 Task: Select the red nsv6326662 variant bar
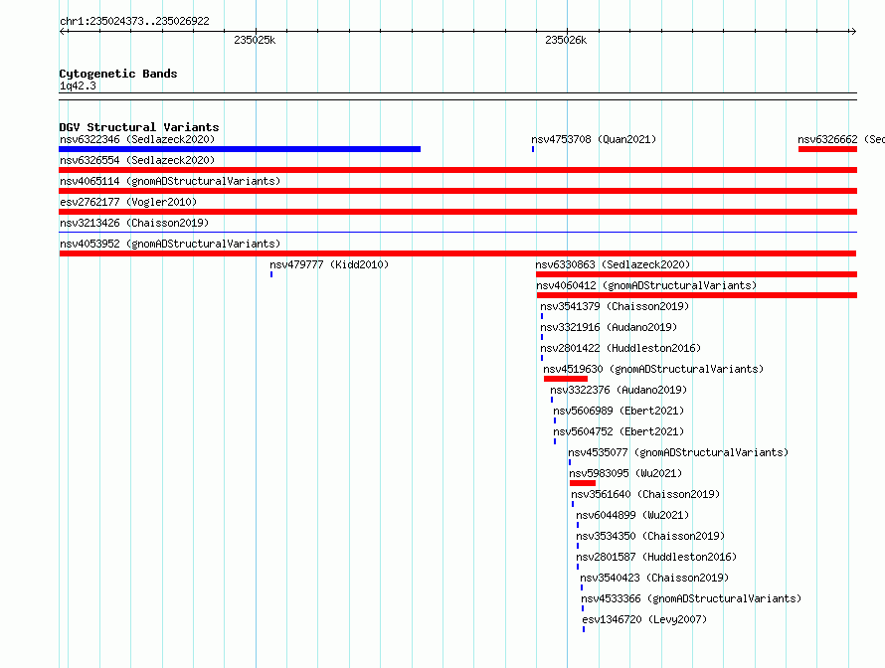(827, 149)
